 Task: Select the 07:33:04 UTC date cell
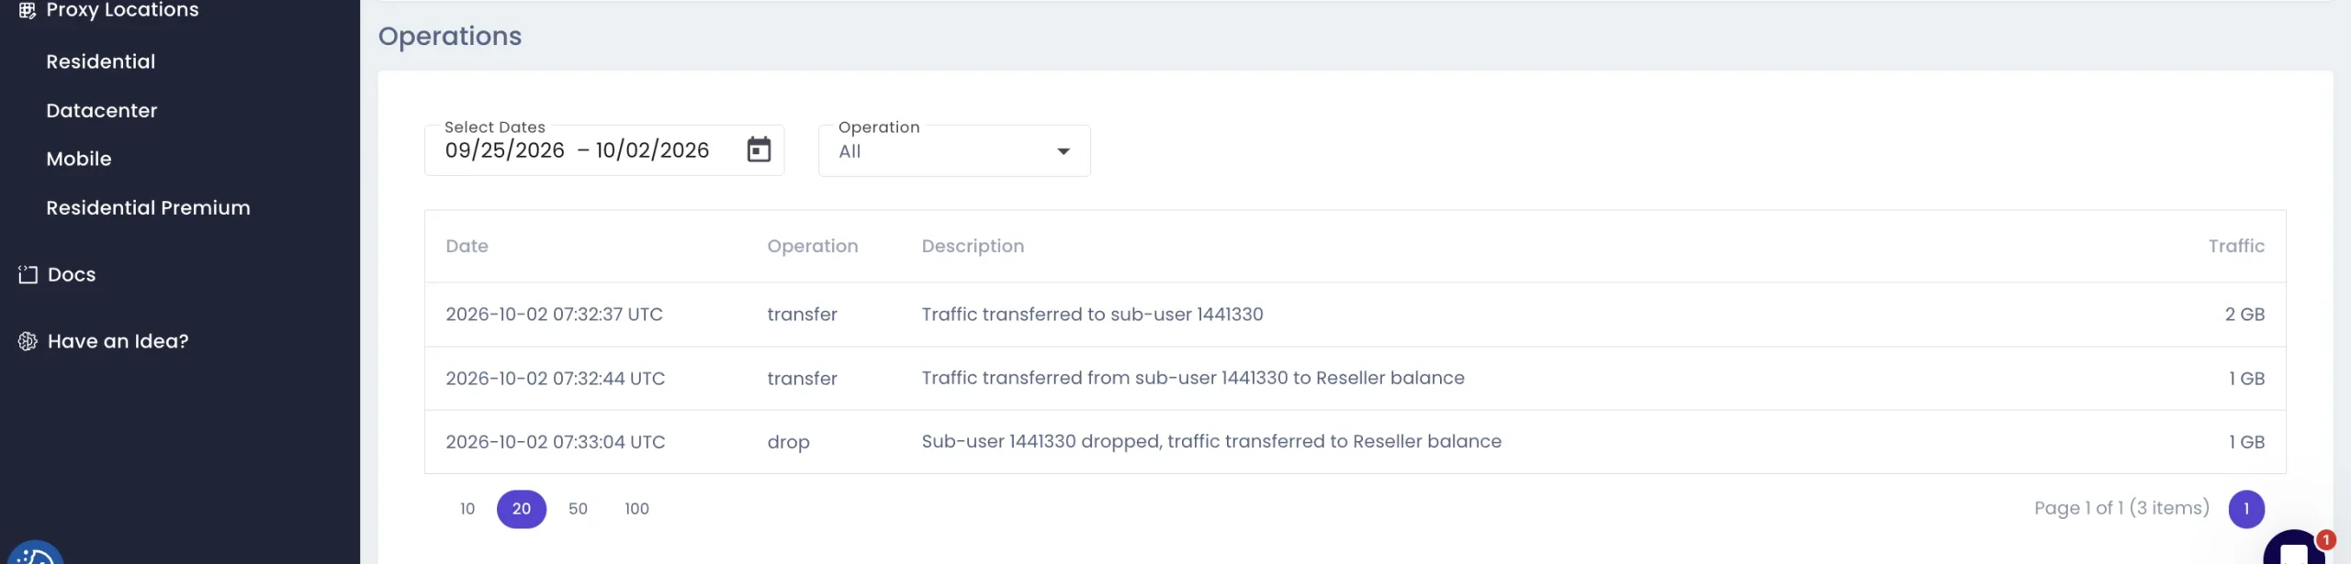556,441
